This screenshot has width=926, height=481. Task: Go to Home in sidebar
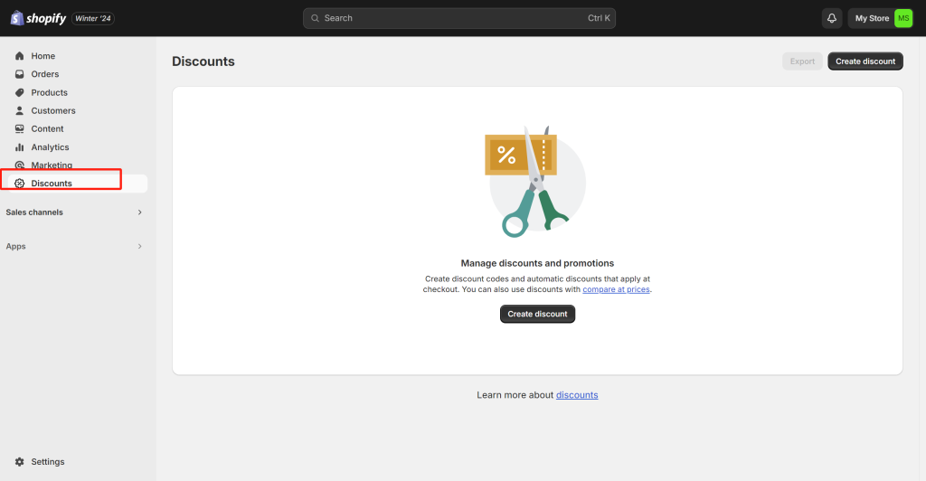pos(43,56)
